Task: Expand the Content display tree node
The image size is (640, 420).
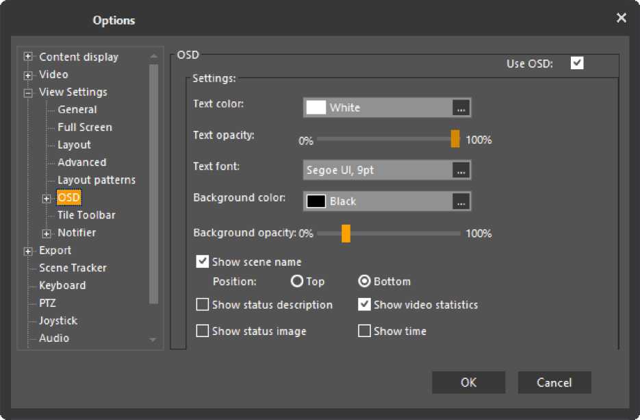Action: point(28,58)
